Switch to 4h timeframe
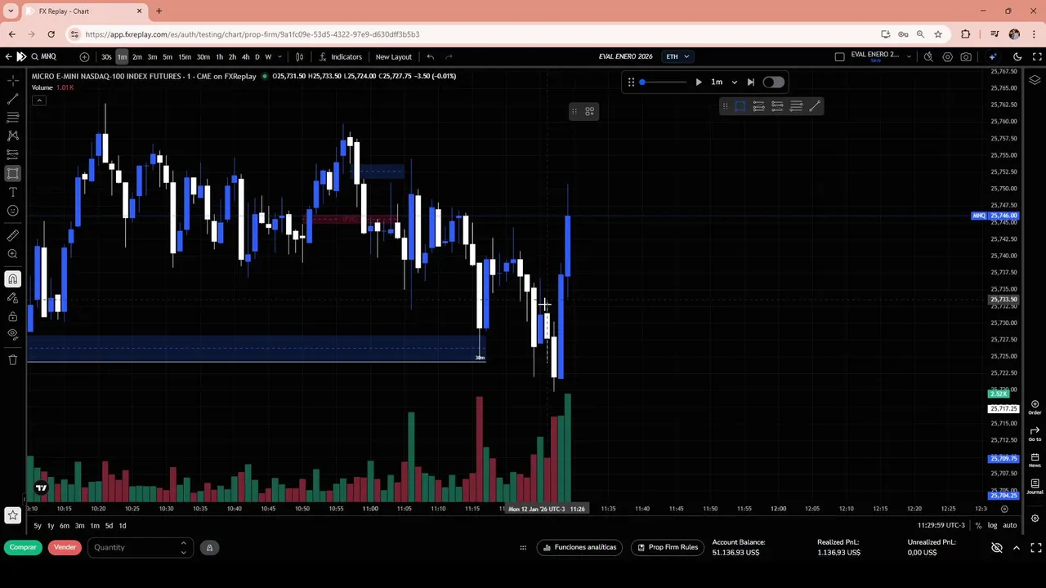Viewport: 1046px width, 588px height. point(245,56)
